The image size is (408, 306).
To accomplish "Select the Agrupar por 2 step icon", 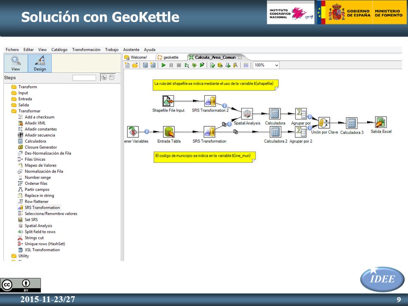I will (300, 132).
